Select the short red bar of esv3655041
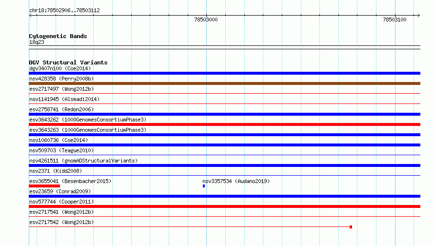 coord(44,186)
